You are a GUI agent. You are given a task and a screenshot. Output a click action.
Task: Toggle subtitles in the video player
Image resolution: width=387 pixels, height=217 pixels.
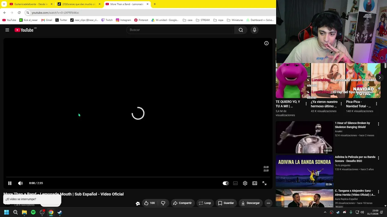click(x=236, y=183)
